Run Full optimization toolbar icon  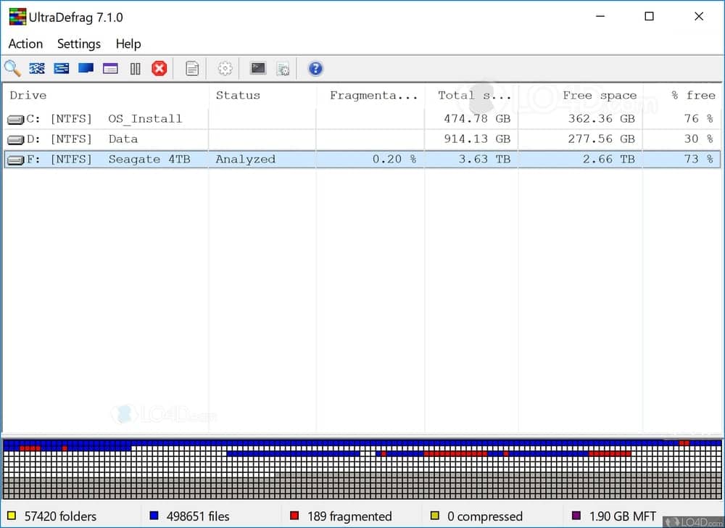click(86, 68)
